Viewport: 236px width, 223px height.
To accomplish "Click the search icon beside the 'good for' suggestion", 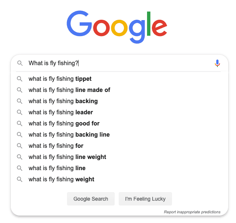I will pyautogui.click(x=19, y=124).
